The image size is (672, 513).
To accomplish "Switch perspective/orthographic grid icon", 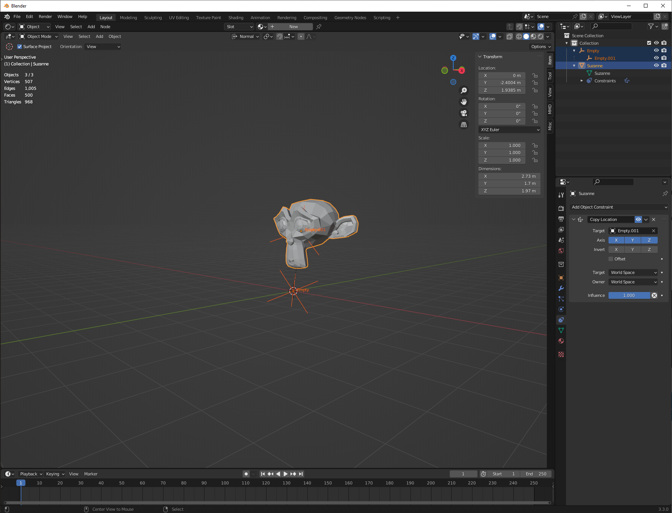I will point(464,124).
